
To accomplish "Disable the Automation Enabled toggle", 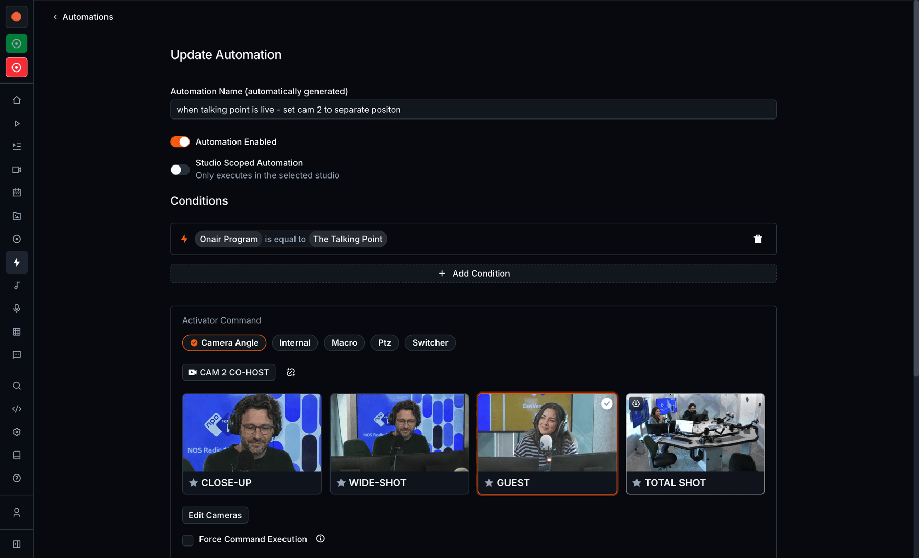I will coord(180,142).
